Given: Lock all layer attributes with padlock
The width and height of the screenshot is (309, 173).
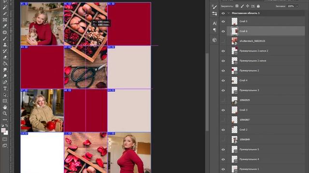Looking at the screenshot, I should tap(258, 6).
